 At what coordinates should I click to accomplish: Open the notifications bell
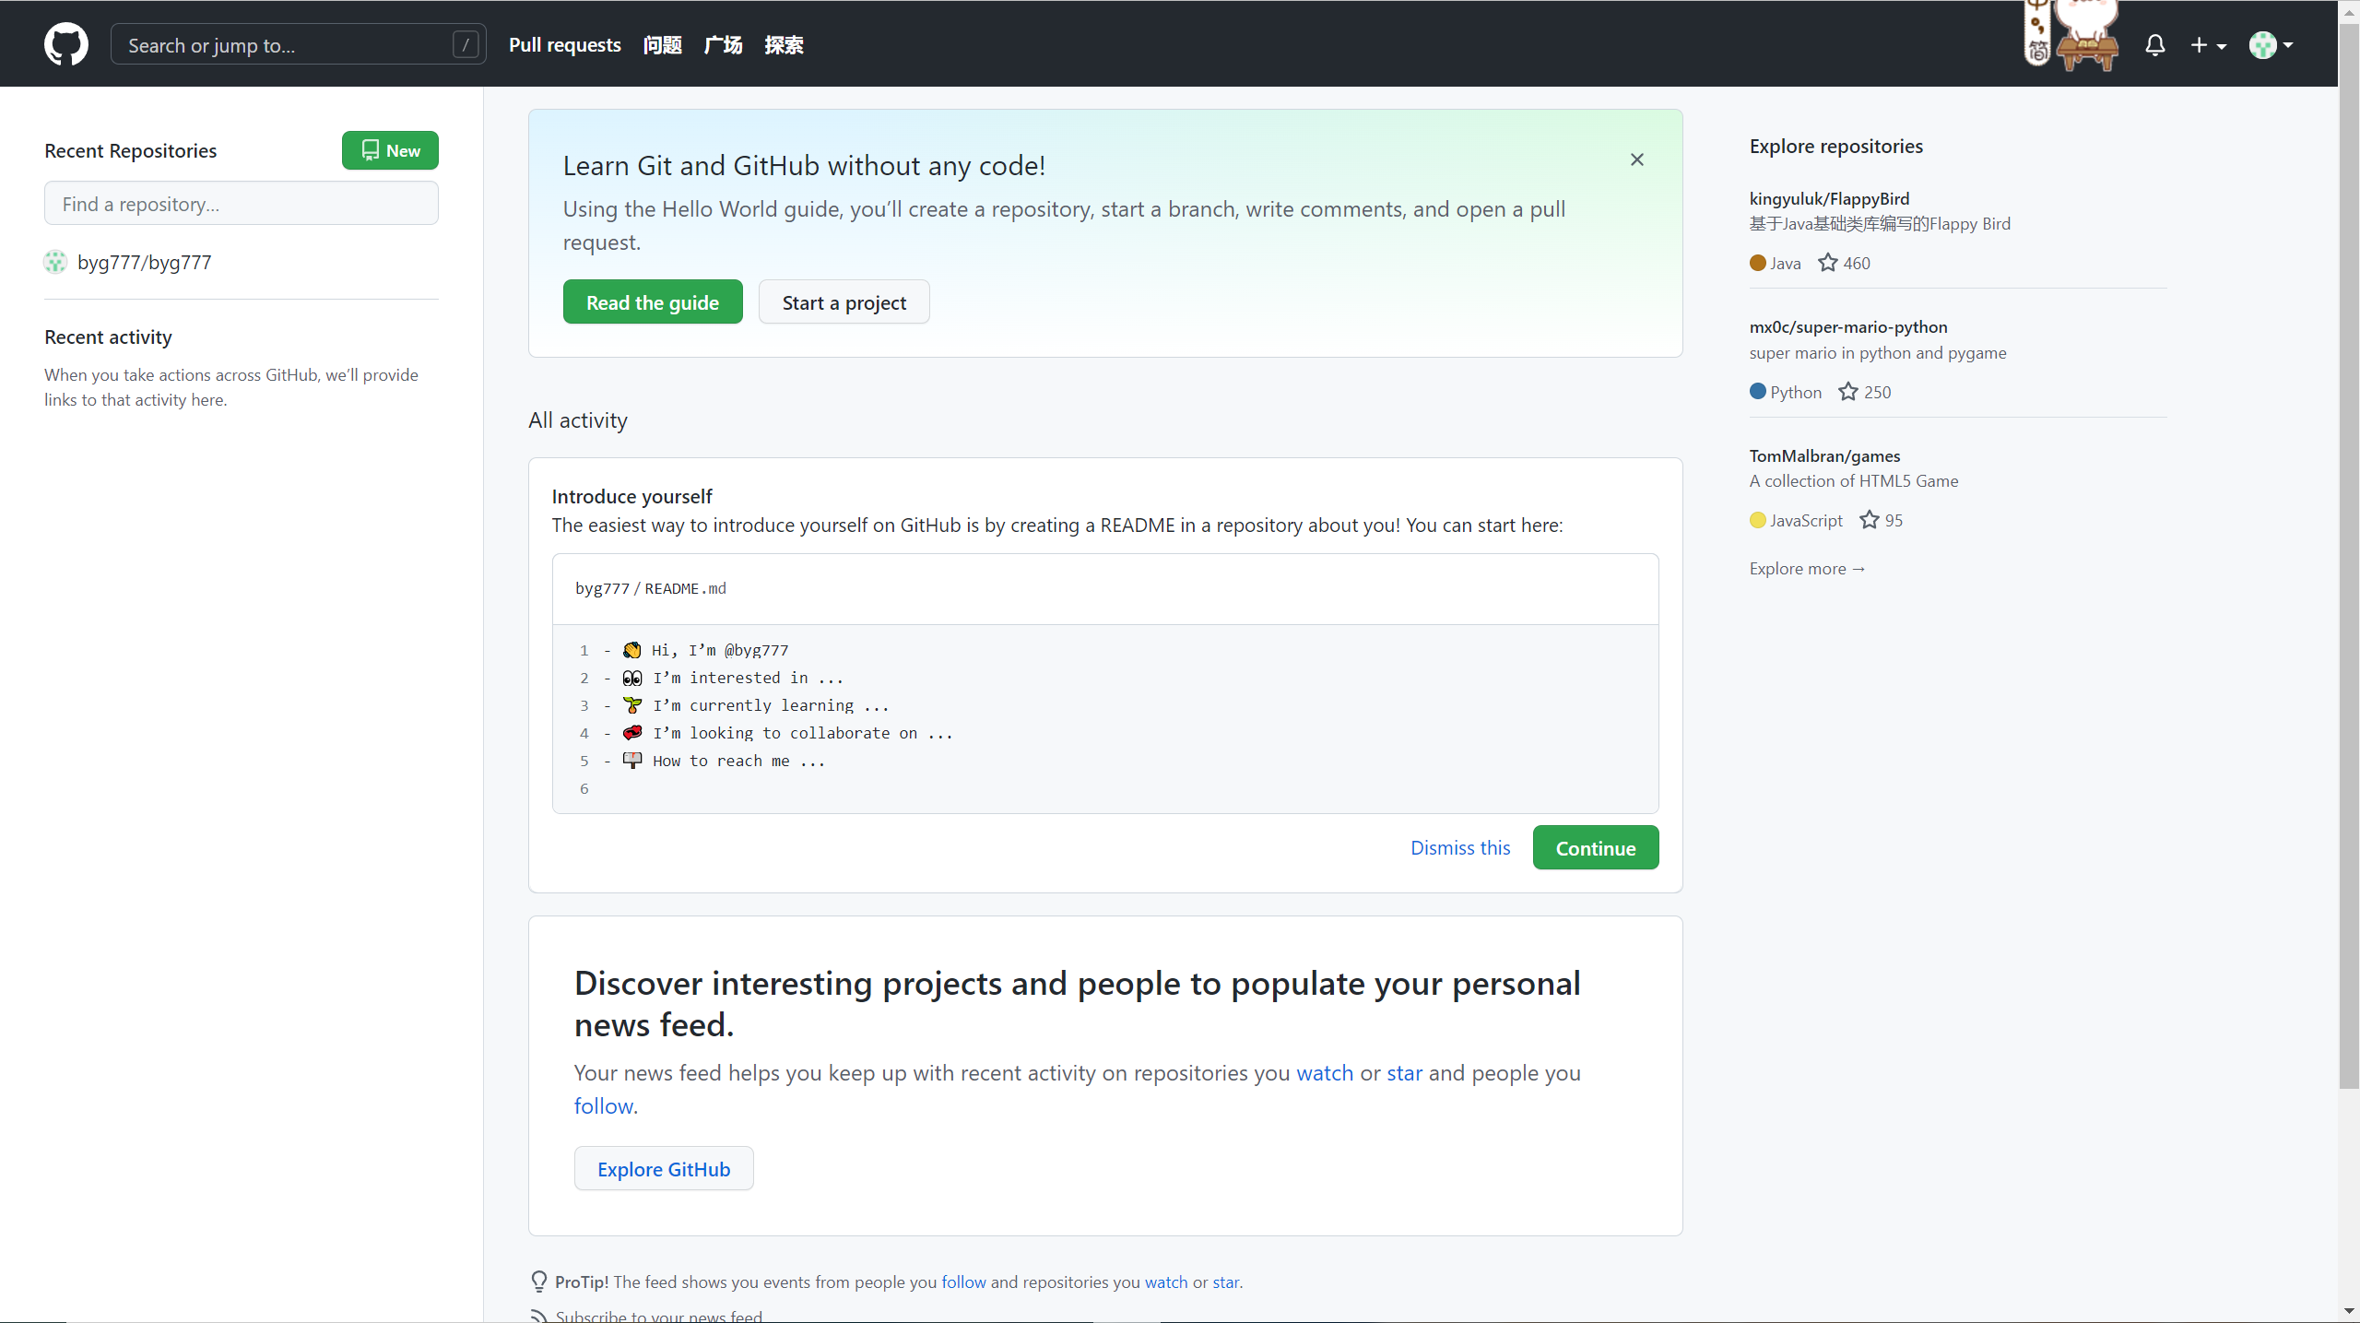point(2154,45)
